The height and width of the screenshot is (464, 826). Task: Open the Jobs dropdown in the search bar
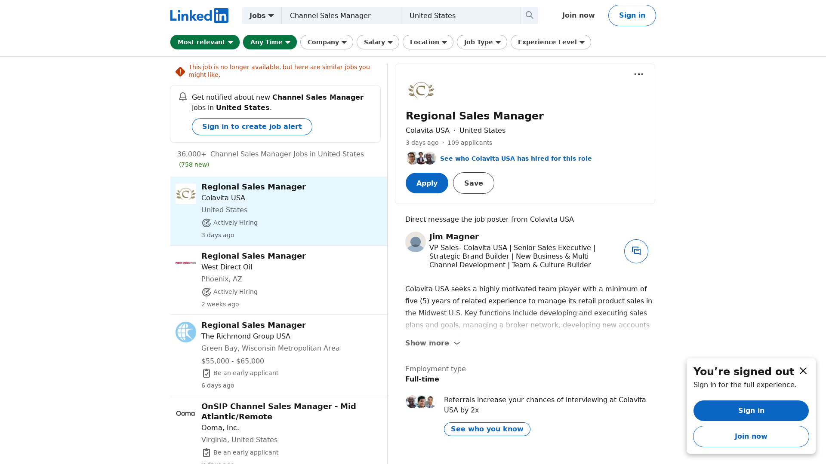pos(262,15)
